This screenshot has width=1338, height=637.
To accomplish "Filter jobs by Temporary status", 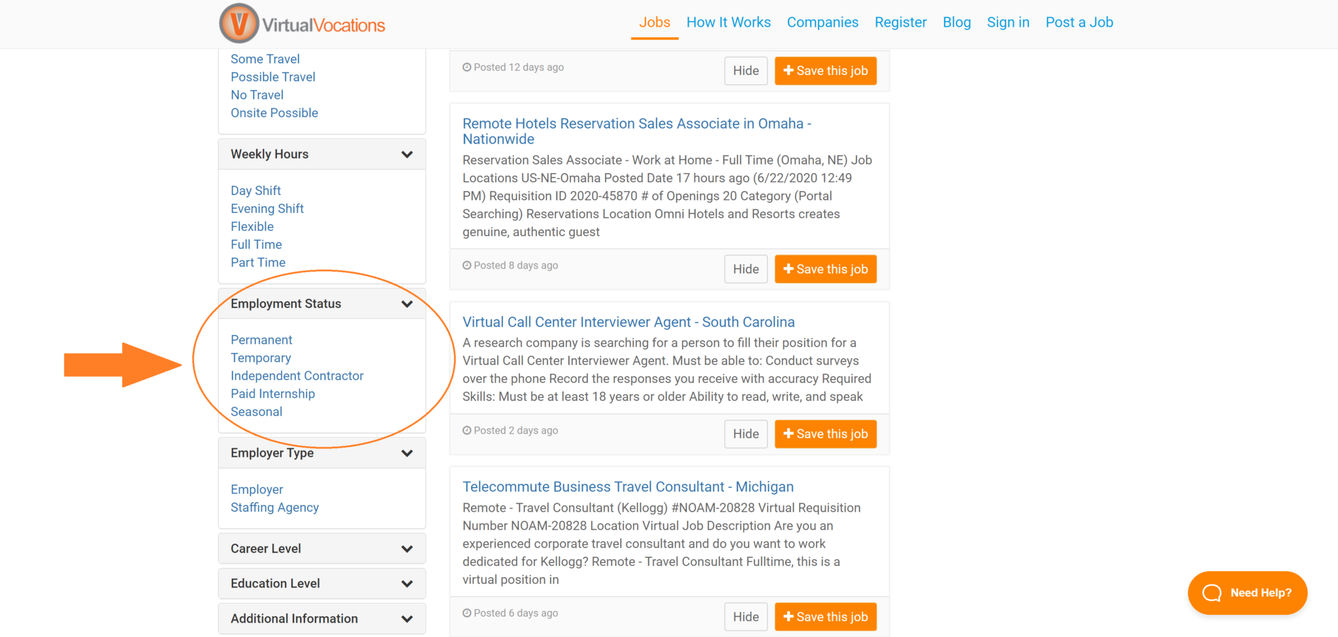I will tap(261, 358).
